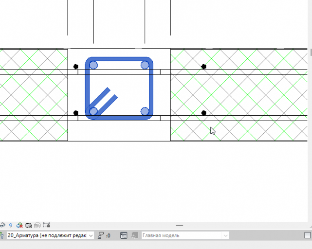Open the temporary view properties icon
The height and width of the screenshot is (249, 312).
[28, 225]
